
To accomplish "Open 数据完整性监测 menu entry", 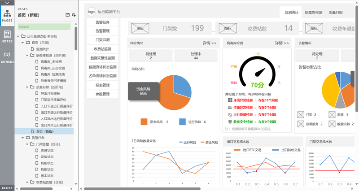I will [x=103, y=58].
